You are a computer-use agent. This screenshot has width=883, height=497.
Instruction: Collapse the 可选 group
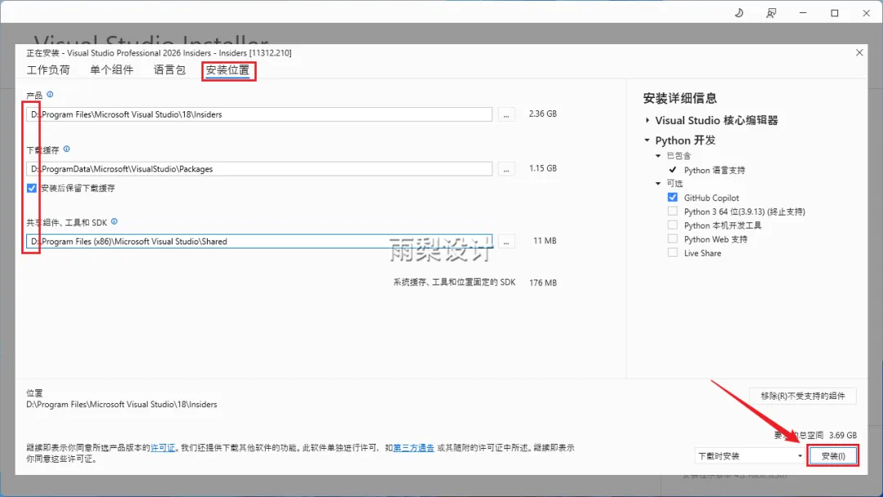[x=657, y=183]
